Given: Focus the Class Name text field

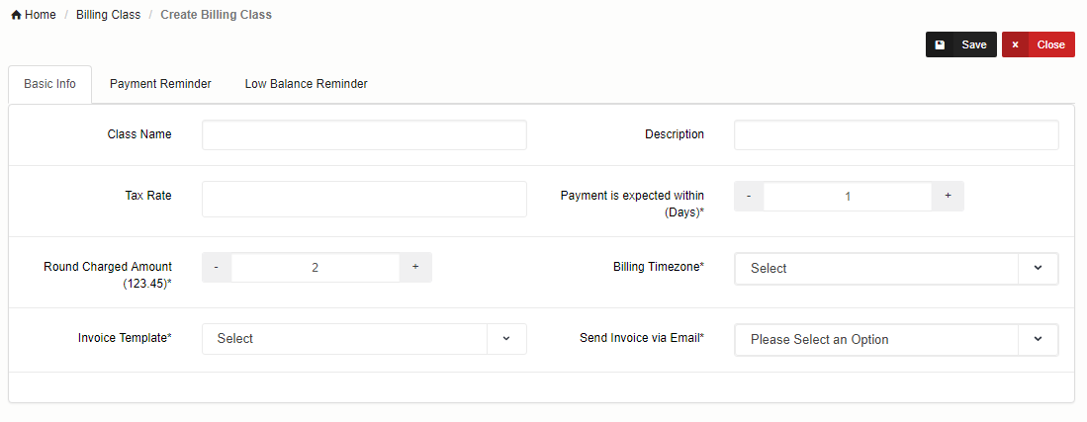Looking at the screenshot, I should pyautogui.click(x=364, y=135).
